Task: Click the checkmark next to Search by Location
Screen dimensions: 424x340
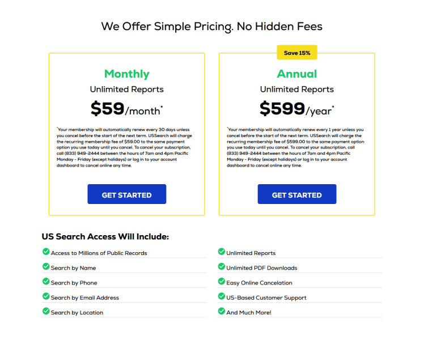Action: point(46,311)
